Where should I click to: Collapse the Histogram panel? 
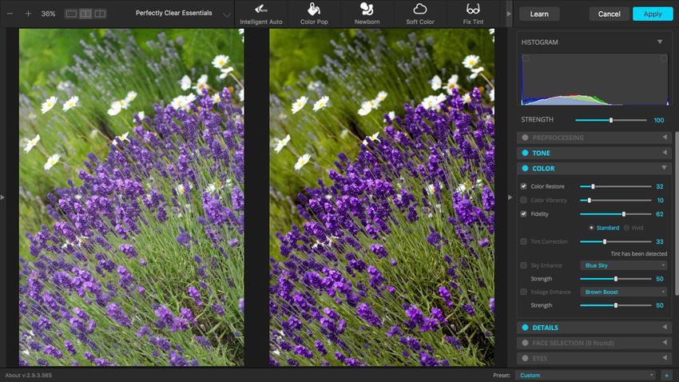point(660,42)
